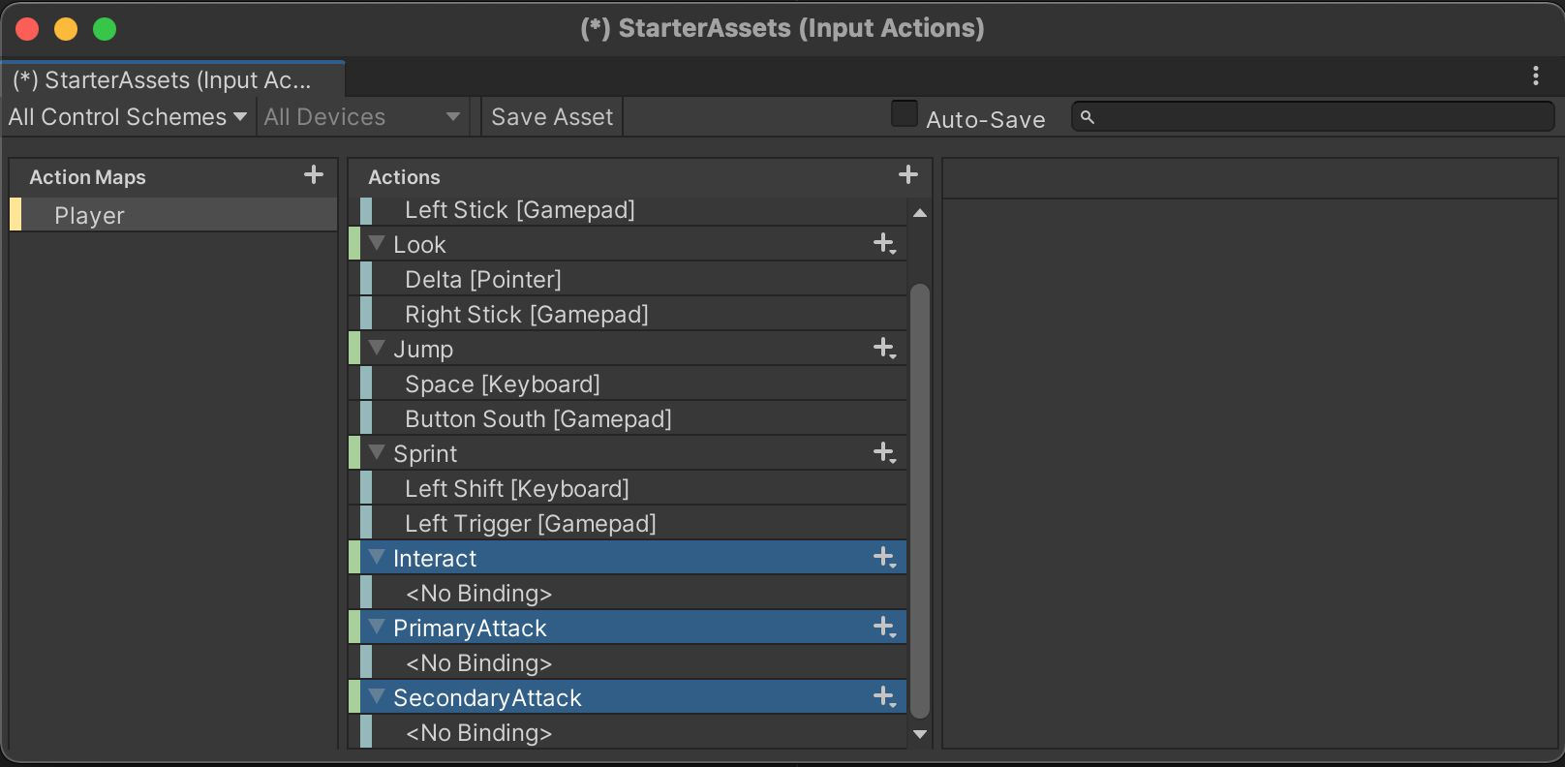Add binding to the Interact action
Image resolution: width=1565 pixels, height=767 pixels.
(884, 558)
